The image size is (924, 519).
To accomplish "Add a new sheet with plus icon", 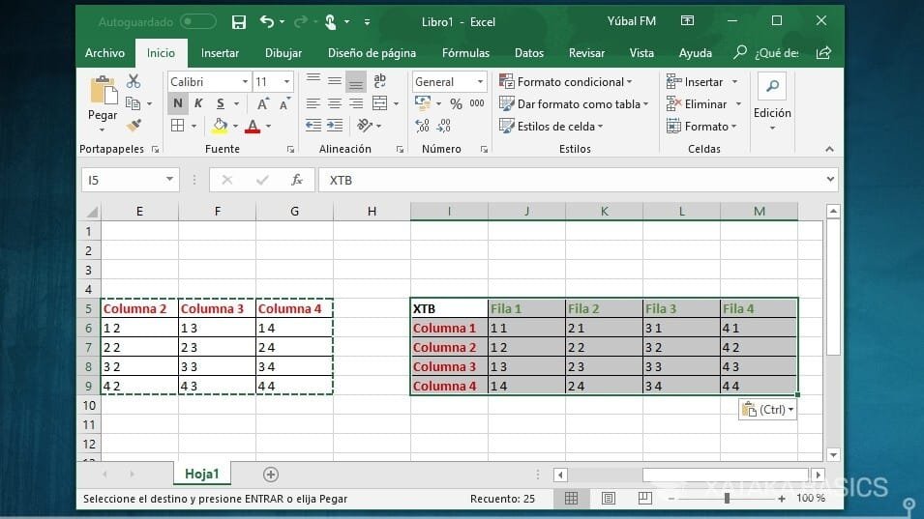I will (x=271, y=475).
